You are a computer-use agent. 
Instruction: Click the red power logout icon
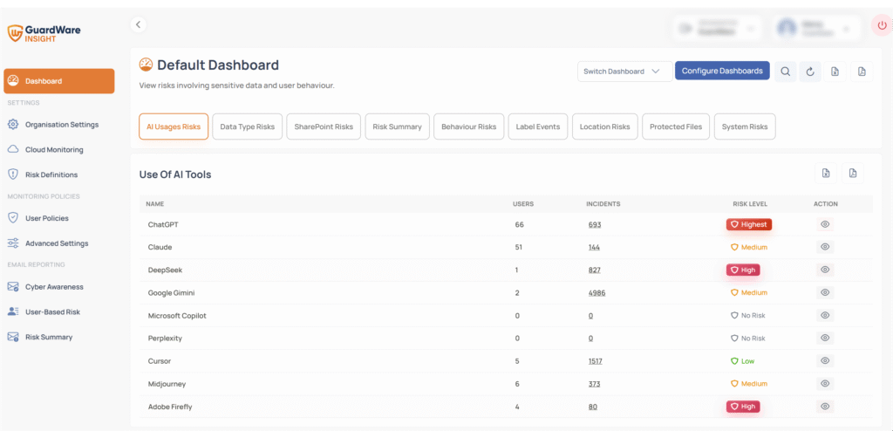pyautogui.click(x=882, y=25)
